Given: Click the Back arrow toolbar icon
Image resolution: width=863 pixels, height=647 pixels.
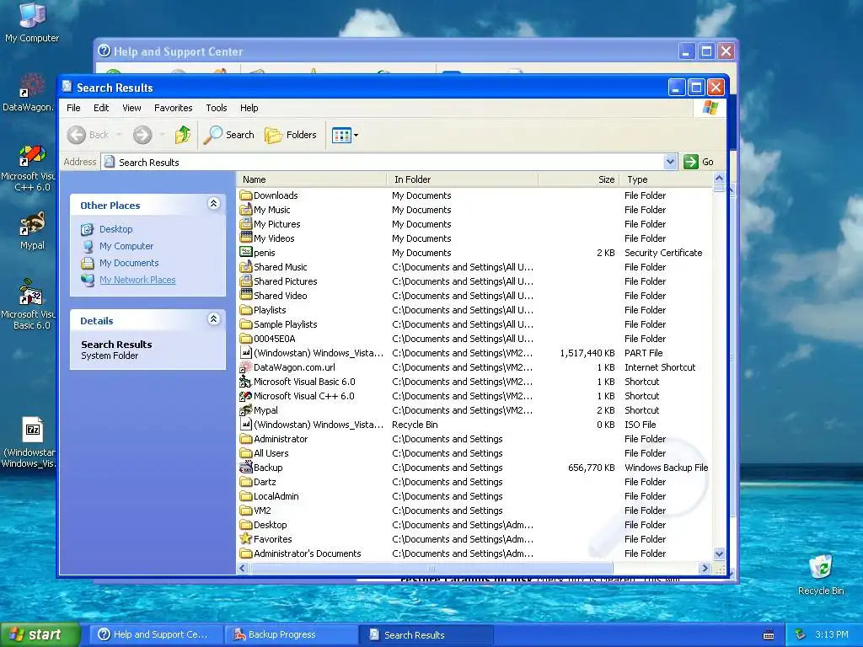Looking at the screenshot, I should (77, 135).
